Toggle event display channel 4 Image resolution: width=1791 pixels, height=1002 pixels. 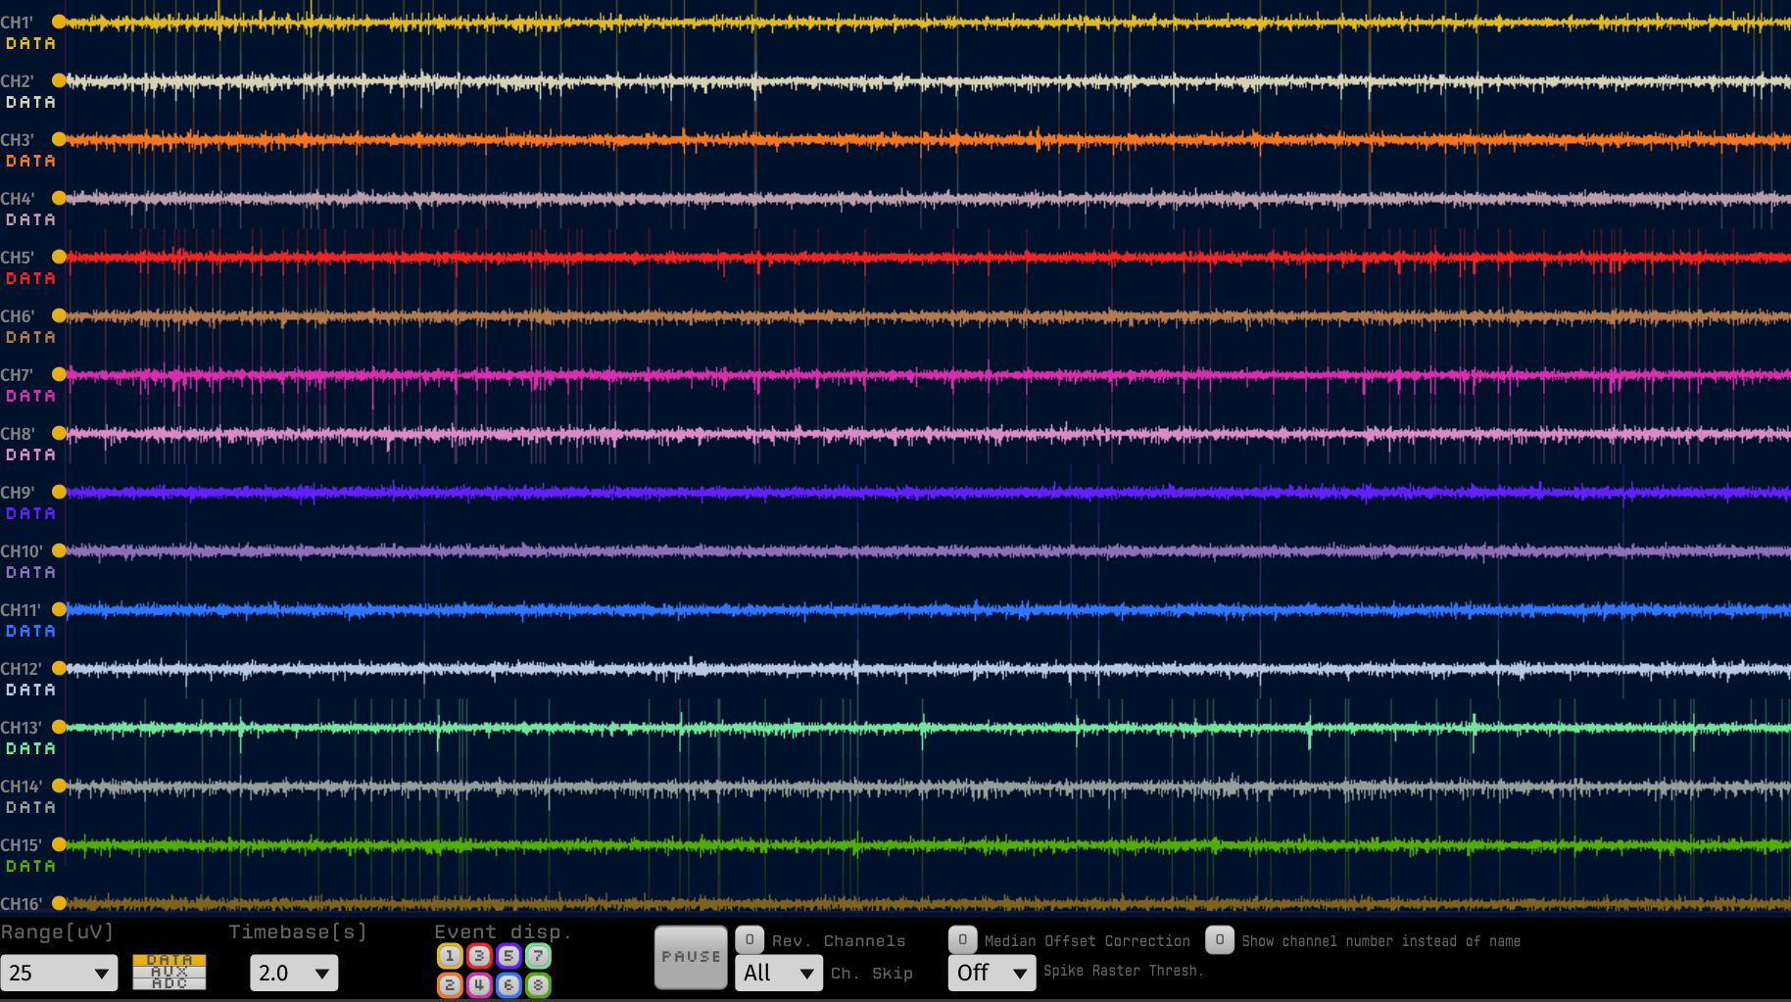coord(479,985)
